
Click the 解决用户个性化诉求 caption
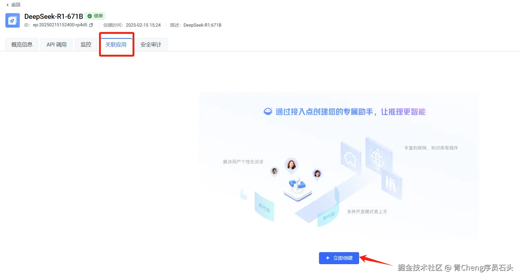click(243, 162)
